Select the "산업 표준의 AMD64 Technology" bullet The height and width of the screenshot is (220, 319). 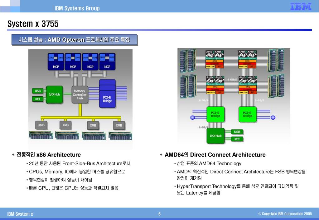209,164
